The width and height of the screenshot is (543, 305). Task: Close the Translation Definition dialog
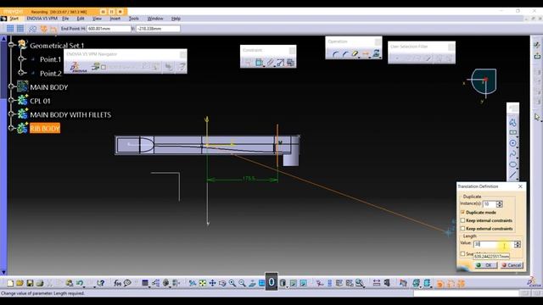[x=520, y=186]
